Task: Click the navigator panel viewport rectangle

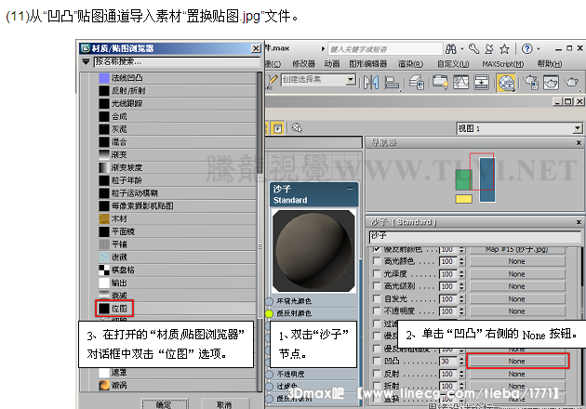Action: pyautogui.click(x=482, y=171)
